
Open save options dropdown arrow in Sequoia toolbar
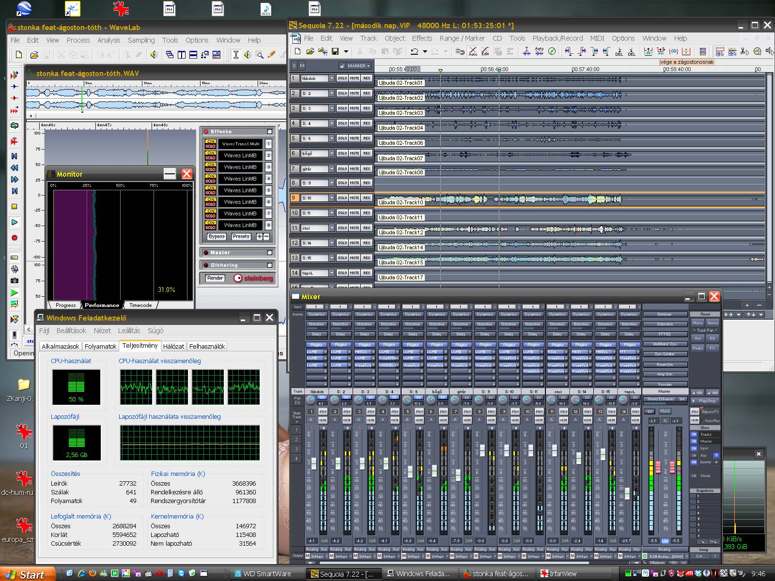click(x=346, y=51)
